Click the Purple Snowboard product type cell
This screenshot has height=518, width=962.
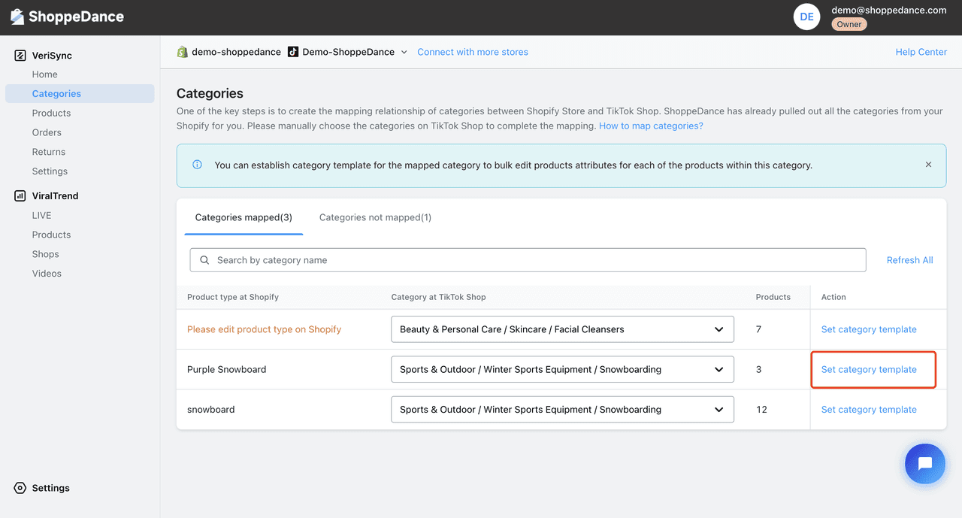(x=227, y=369)
